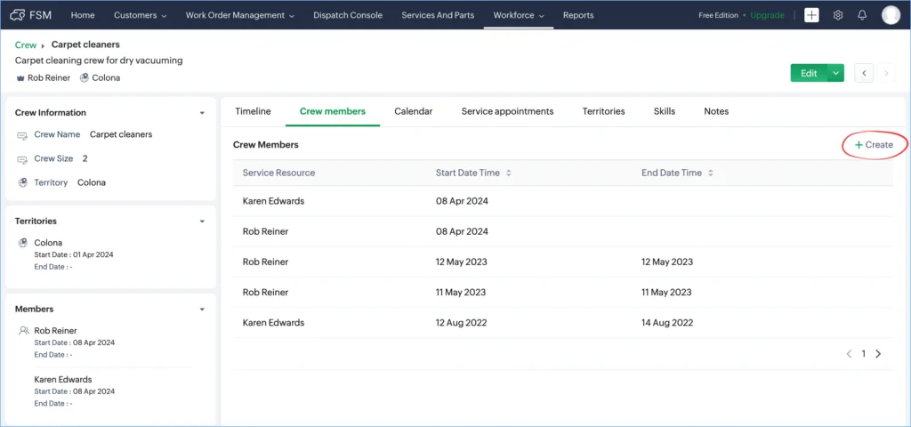Click the notifications bell icon
Image resolution: width=911 pixels, height=427 pixels.
click(x=862, y=15)
